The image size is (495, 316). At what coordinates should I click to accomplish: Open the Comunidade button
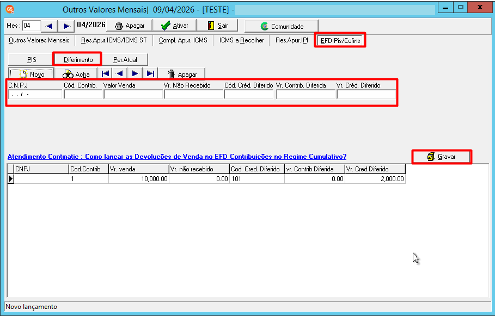click(282, 26)
